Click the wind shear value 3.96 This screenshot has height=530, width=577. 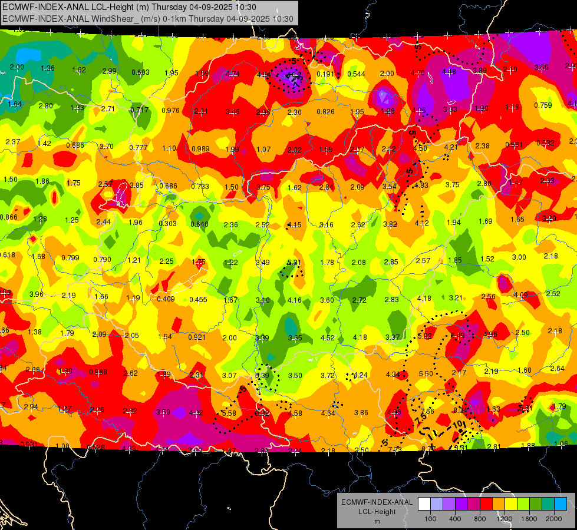(37, 294)
